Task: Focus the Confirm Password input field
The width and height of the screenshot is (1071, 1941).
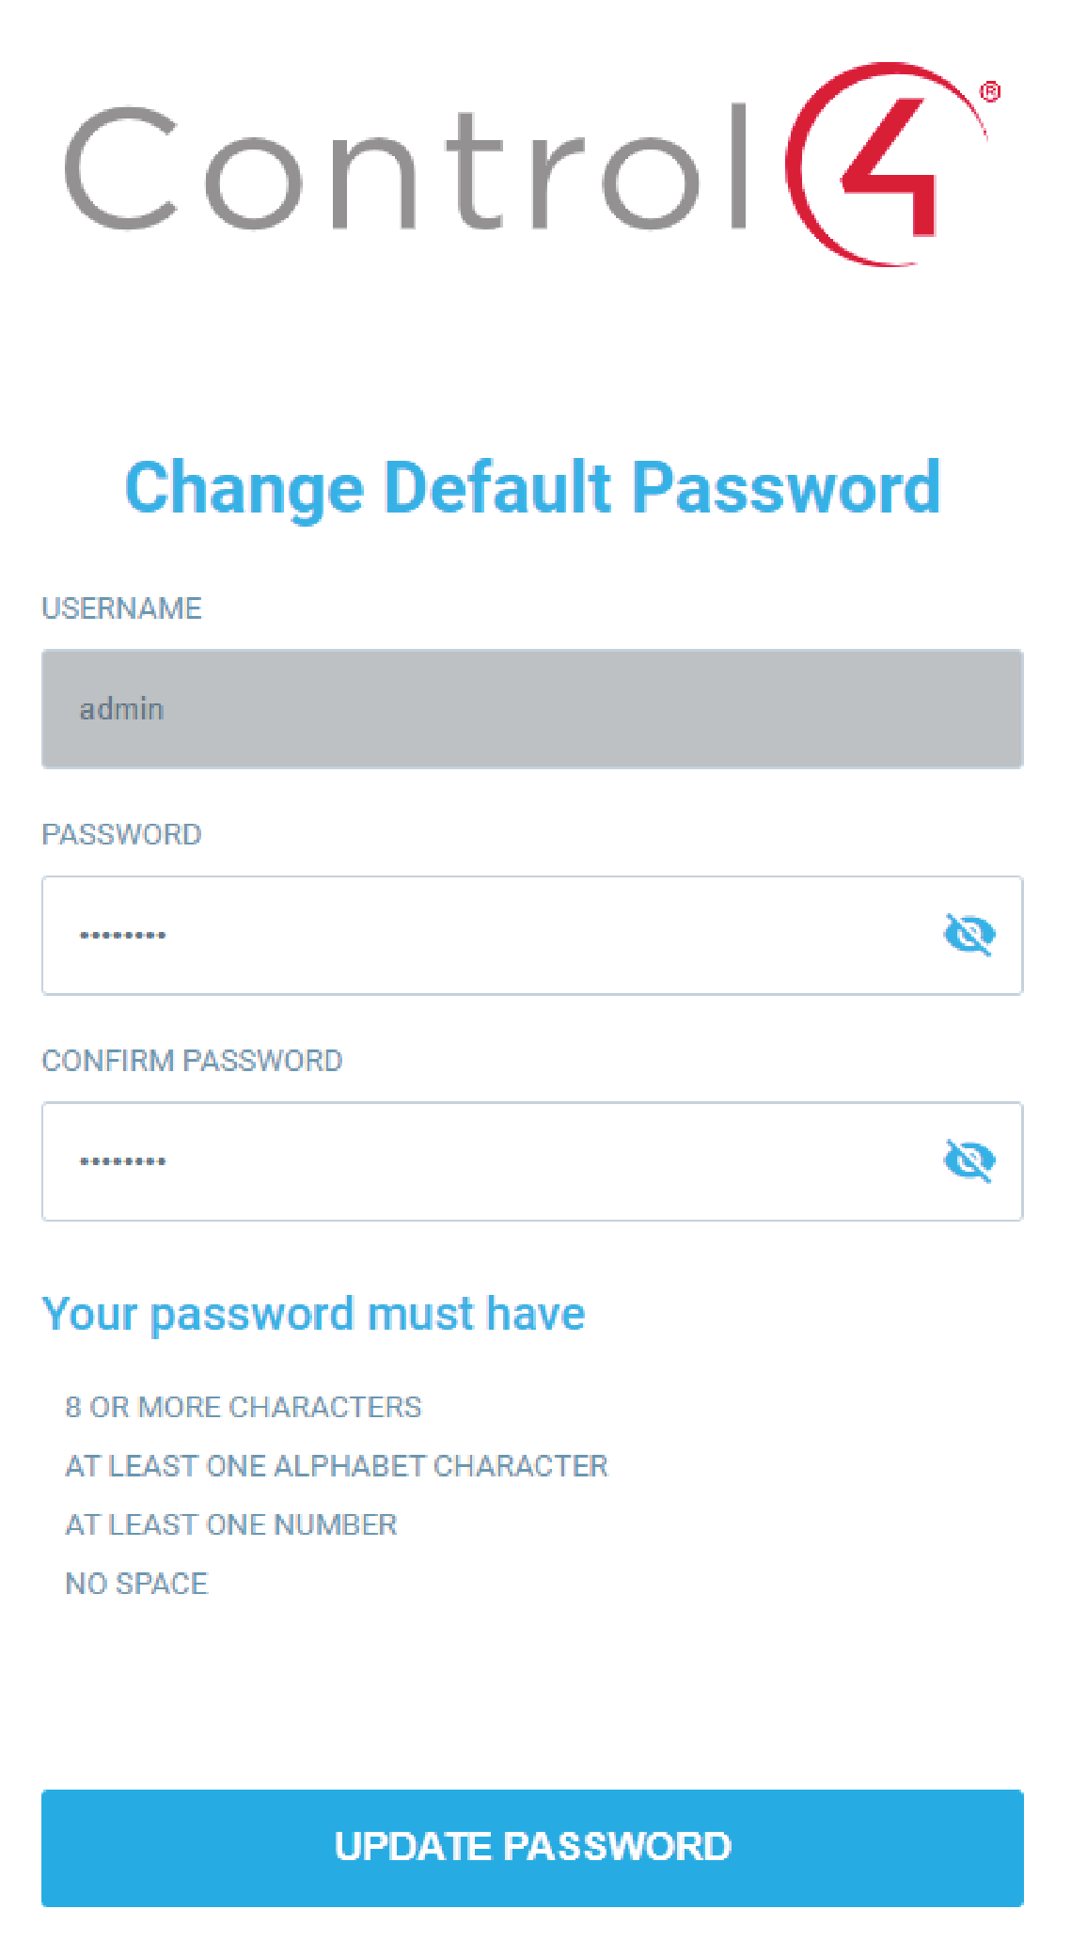Action: click(x=532, y=1161)
